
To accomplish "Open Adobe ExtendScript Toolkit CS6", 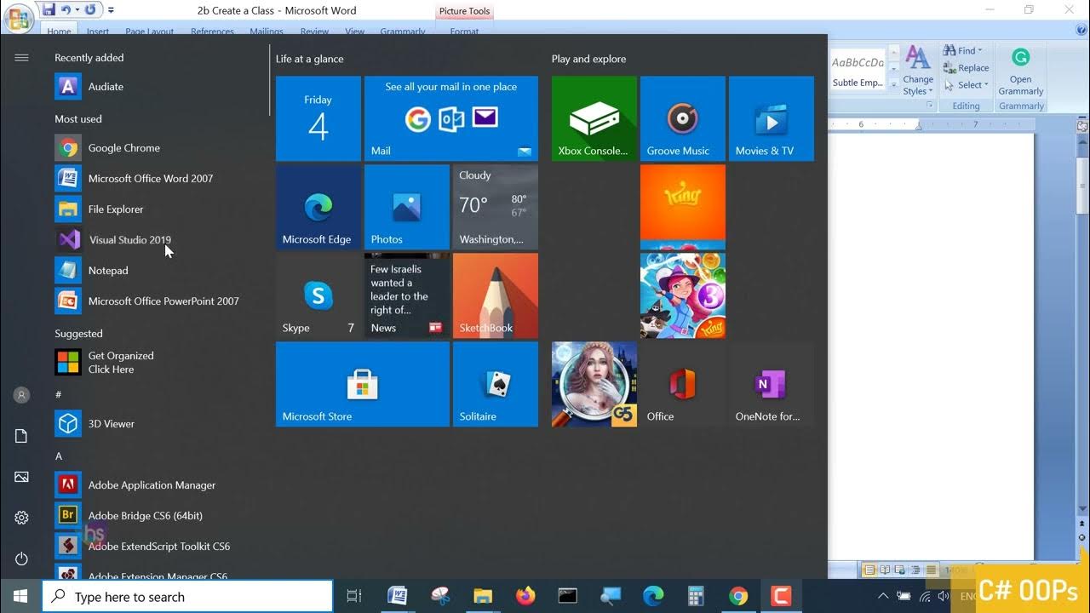I will 162,547.
